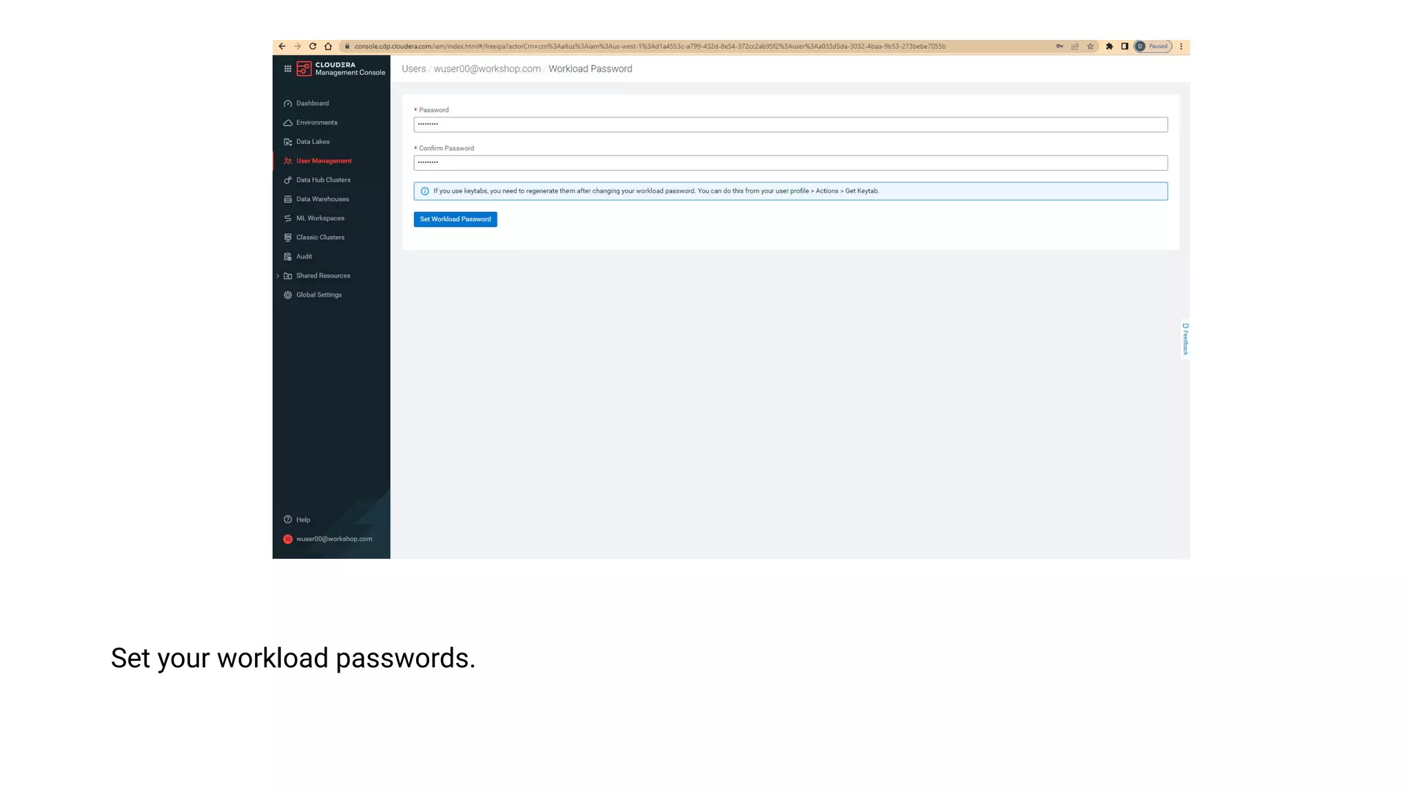This screenshot has height=793, width=1411.
Task: Open the Feedback side tab
Action: tap(1185, 339)
